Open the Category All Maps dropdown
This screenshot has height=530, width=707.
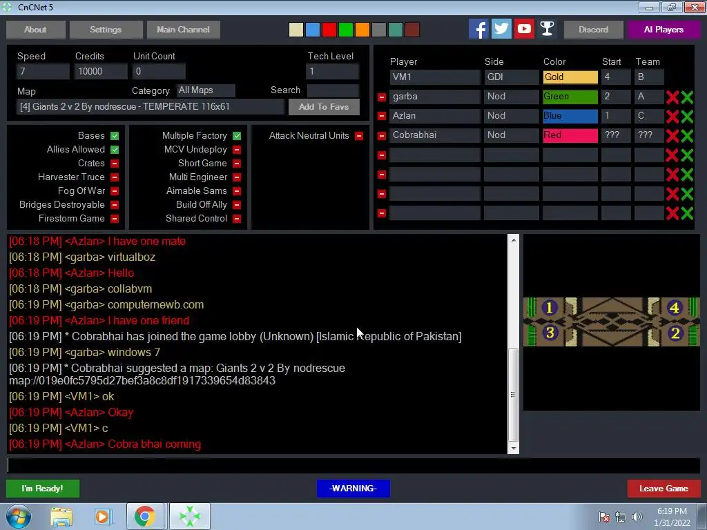click(x=206, y=90)
